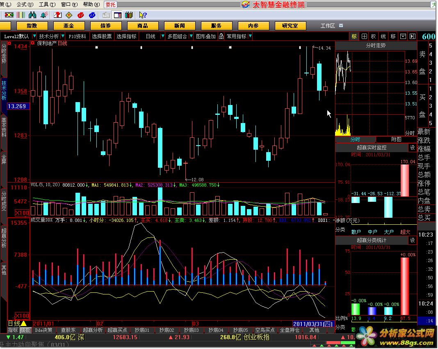
Task: Click the 指数 yellow button
Action: (32, 26)
